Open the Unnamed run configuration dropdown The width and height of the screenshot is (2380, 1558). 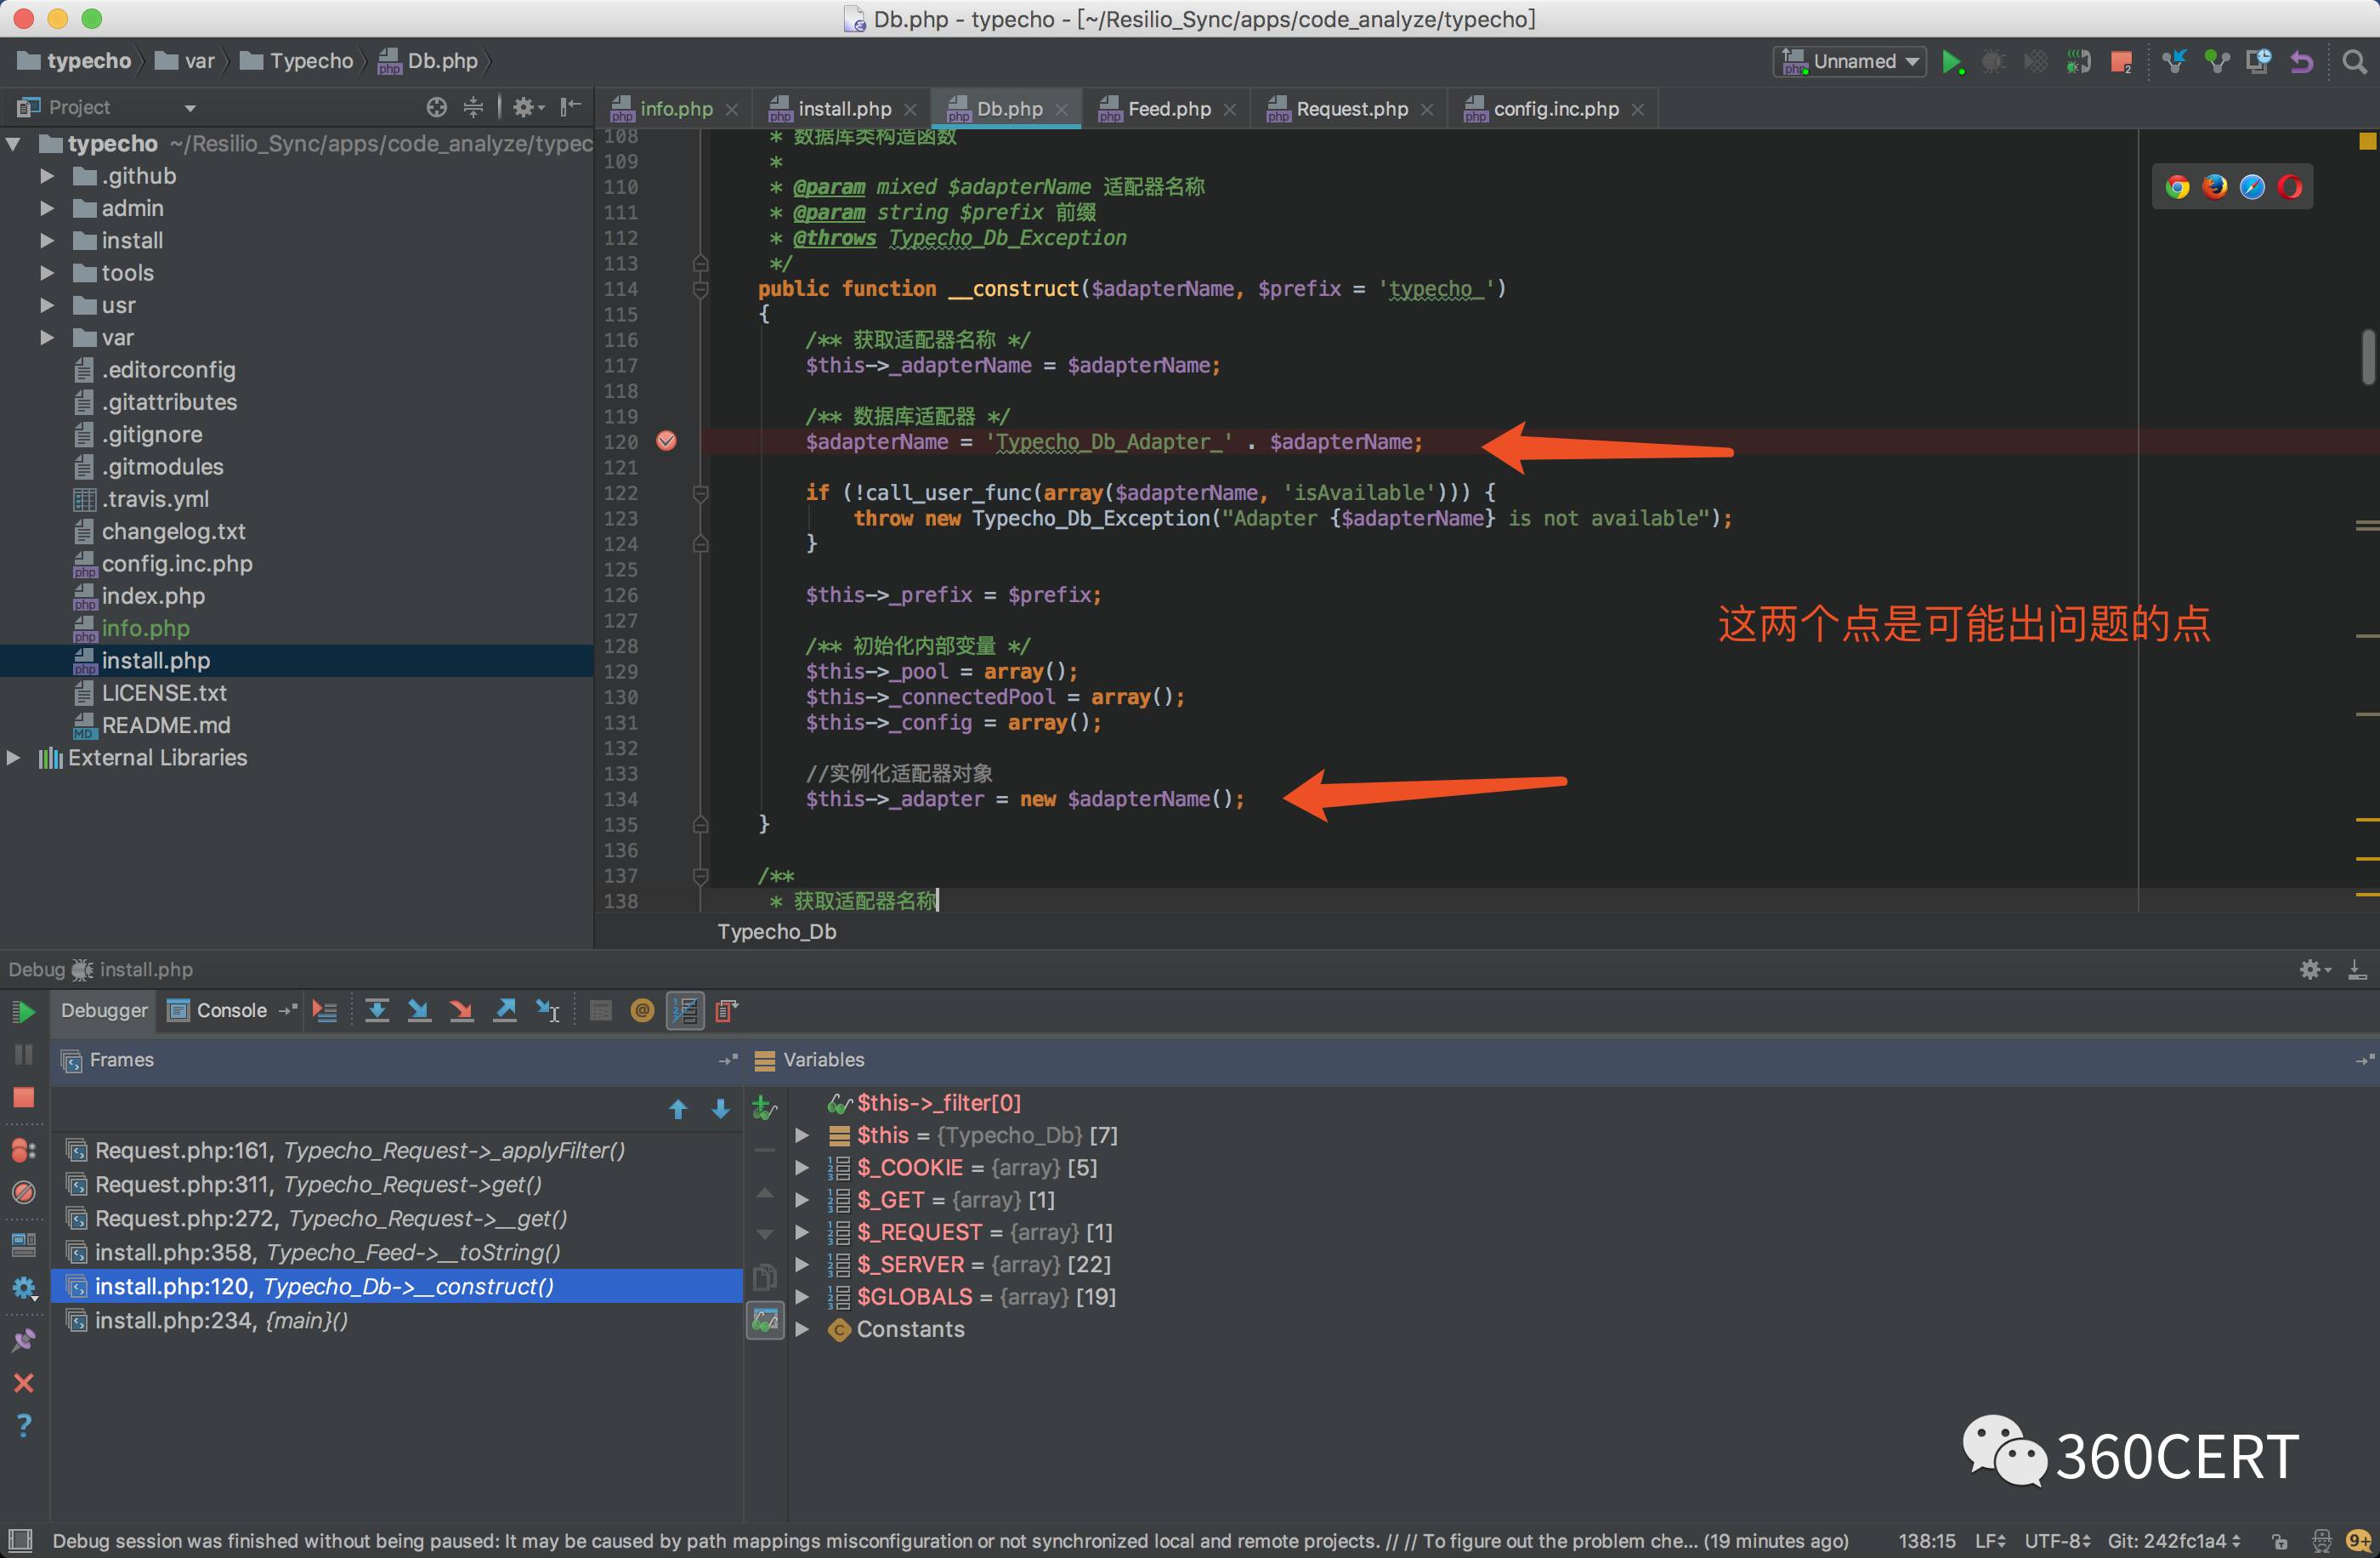(x=1850, y=62)
